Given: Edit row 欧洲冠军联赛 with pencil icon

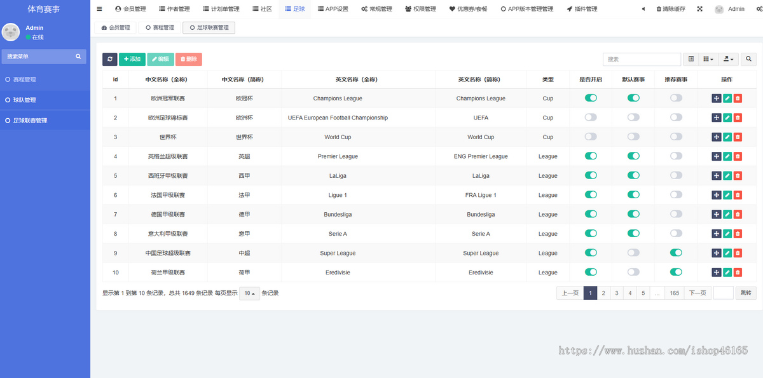Looking at the screenshot, I should click(x=727, y=98).
